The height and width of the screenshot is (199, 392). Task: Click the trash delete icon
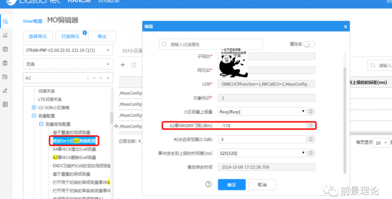point(134,65)
